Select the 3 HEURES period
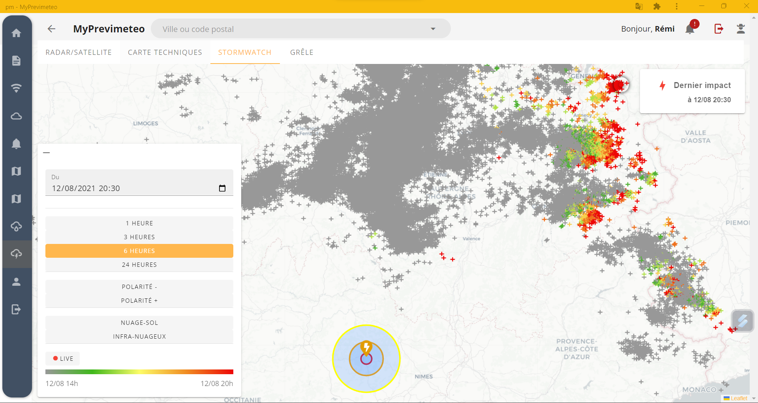758x403 pixels. (139, 237)
